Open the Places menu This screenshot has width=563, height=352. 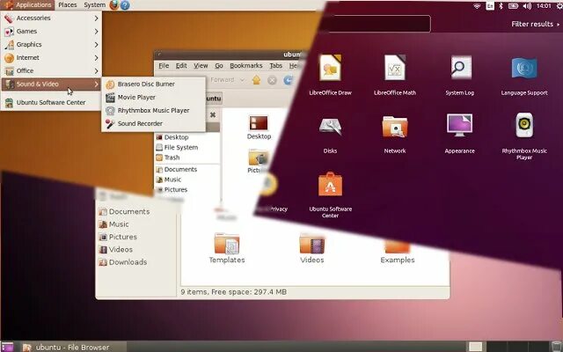(68, 5)
